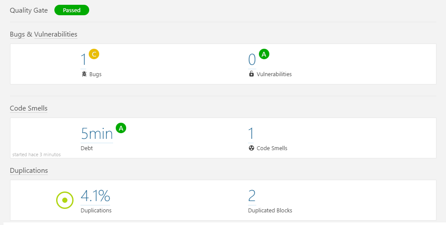Image resolution: width=446 pixels, height=225 pixels.
Task: Click the green duplications circle indicator
Action: coord(65,200)
